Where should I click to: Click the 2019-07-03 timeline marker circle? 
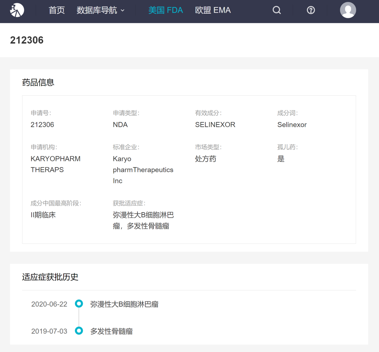pos(79,331)
